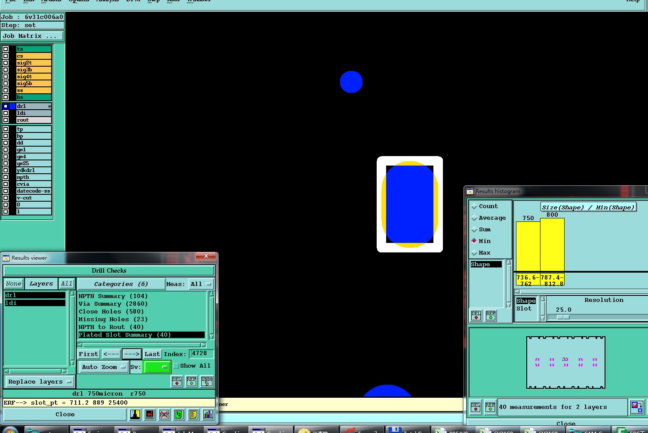Select Slot in histogram list
The height and width of the screenshot is (433, 648).
coord(524,309)
